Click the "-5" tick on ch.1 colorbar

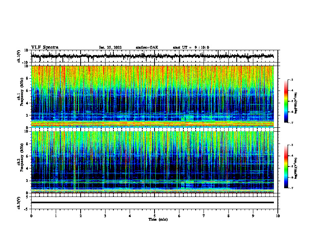coord(291,101)
